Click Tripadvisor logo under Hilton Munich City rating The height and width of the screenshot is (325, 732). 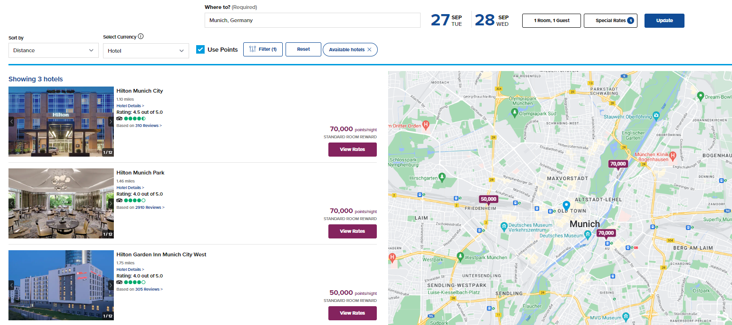click(x=119, y=119)
